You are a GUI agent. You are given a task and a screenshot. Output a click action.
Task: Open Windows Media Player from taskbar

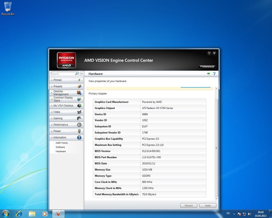45,214
